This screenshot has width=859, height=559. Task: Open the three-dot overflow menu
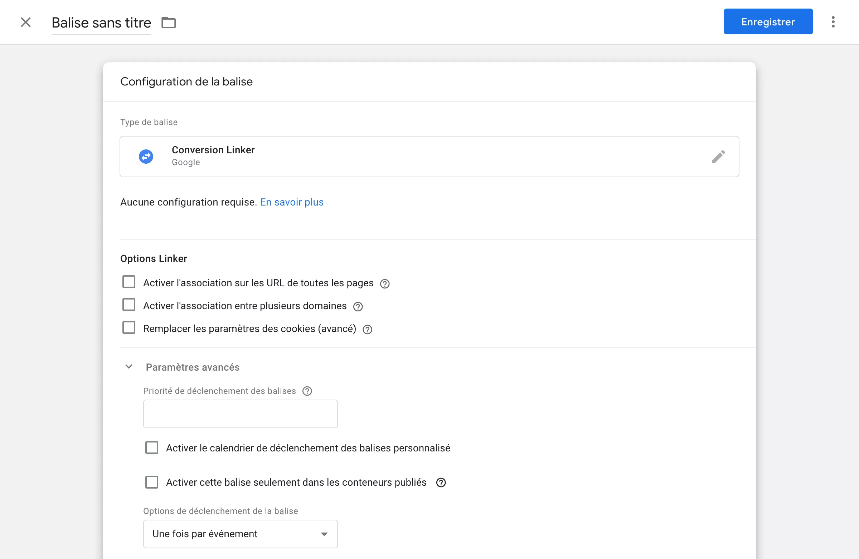(833, 22)
